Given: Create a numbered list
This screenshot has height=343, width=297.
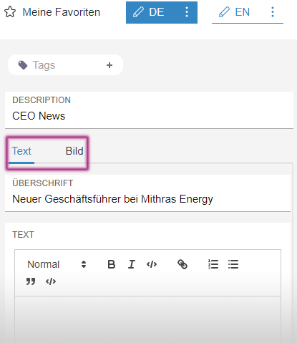Looking at the screenshot, I should tap(213, 264).
